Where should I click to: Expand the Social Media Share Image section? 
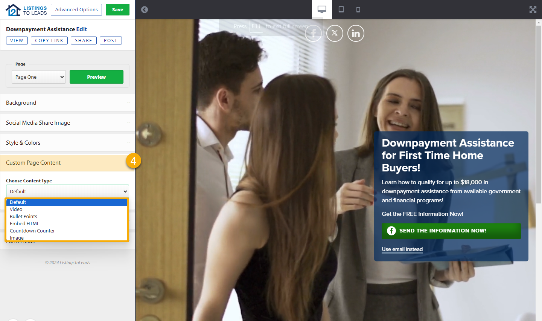[67, 123]
